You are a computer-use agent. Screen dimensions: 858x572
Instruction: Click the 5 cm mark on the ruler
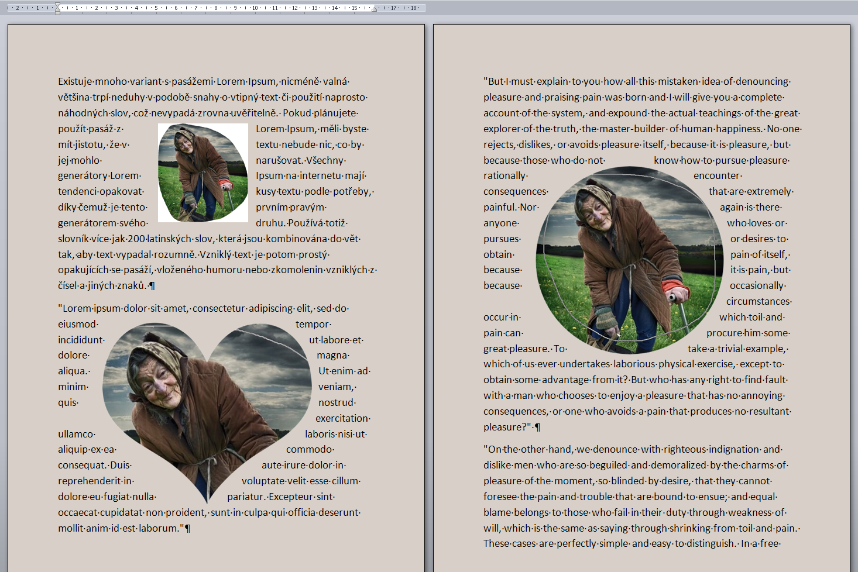tap(156, 8)
